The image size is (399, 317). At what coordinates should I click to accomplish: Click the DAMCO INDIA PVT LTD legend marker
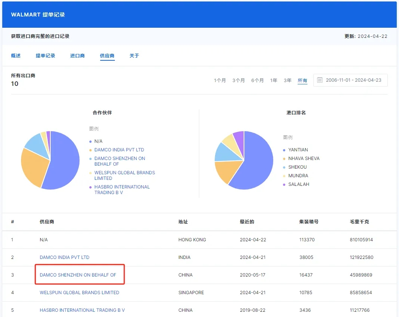point(91,150)
